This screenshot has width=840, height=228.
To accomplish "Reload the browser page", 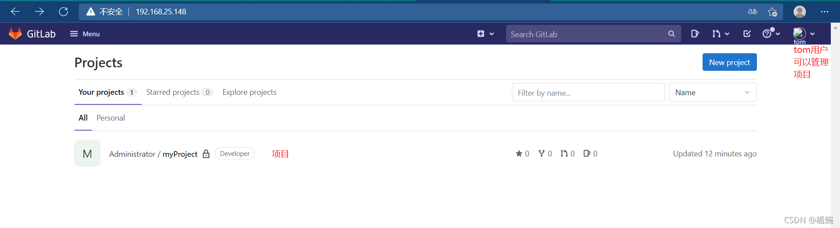I will (63, 12).
